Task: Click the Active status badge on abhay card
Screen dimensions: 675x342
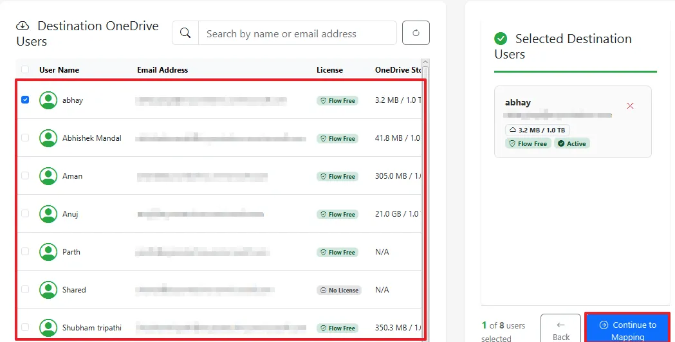Action: 572,144
